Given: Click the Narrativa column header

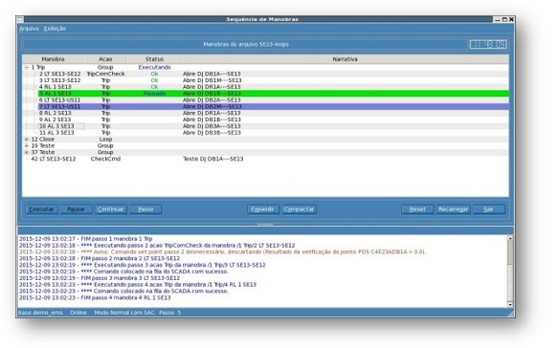Looking at the screenshot, I should point(345,59).
